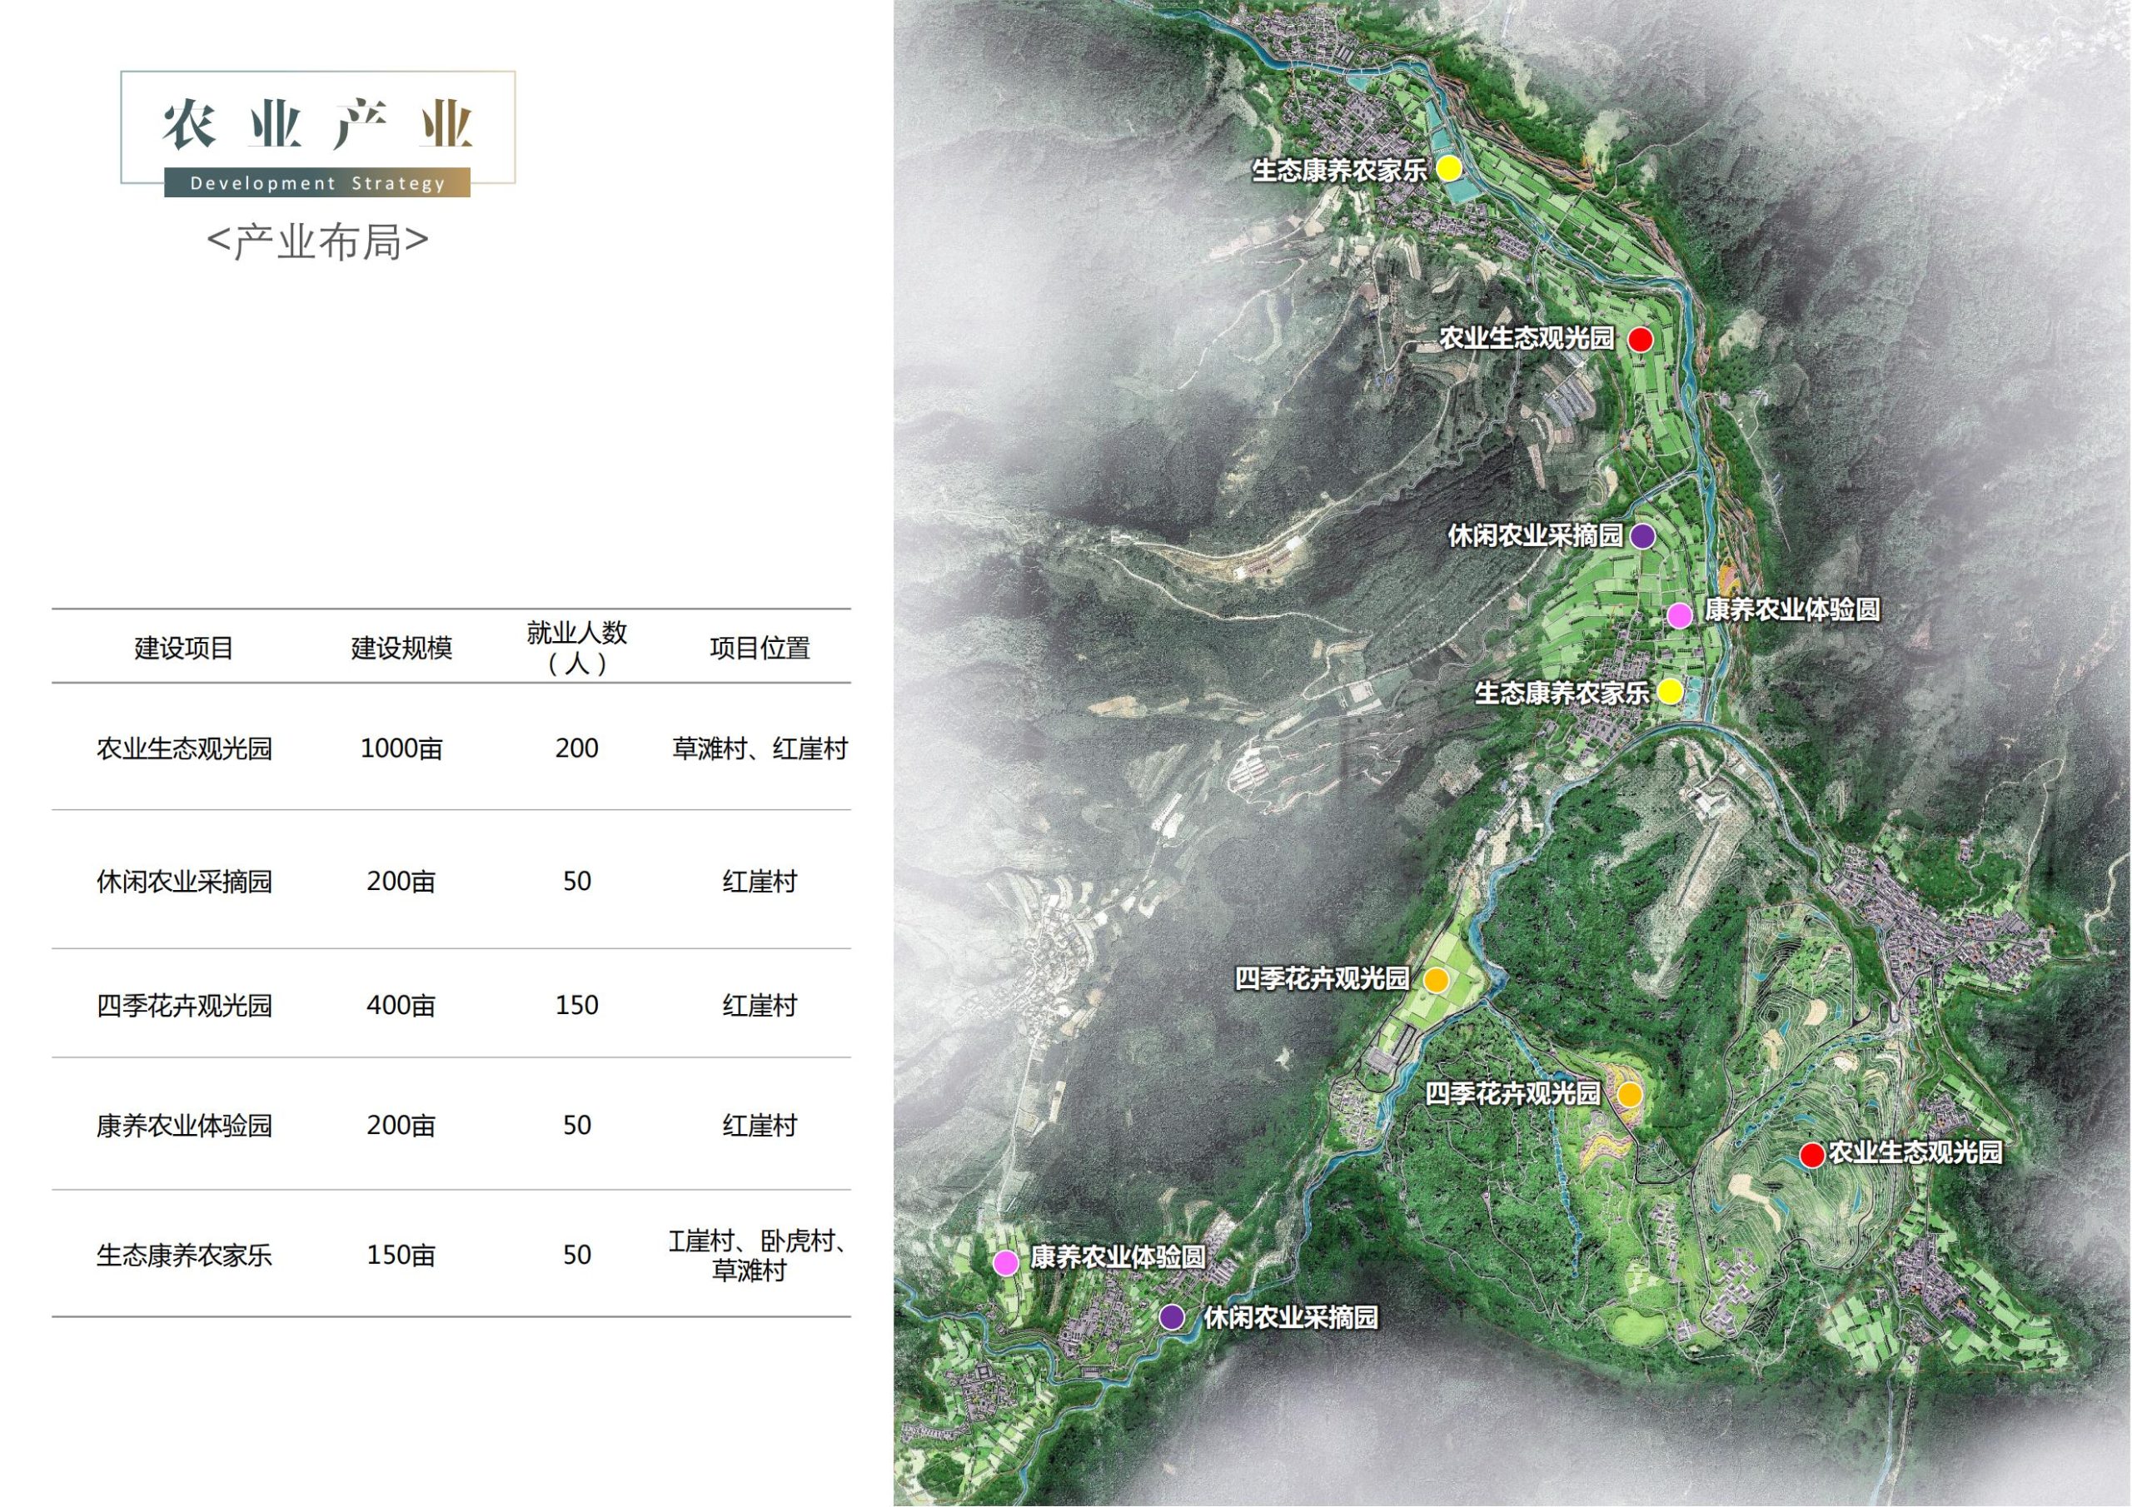Viewport: 2132px width, 1507px height.
Task: Click the 150 employment value
Action: 576,1005
